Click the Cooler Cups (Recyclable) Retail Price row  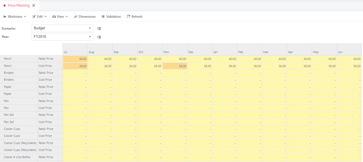pos(46,143)
